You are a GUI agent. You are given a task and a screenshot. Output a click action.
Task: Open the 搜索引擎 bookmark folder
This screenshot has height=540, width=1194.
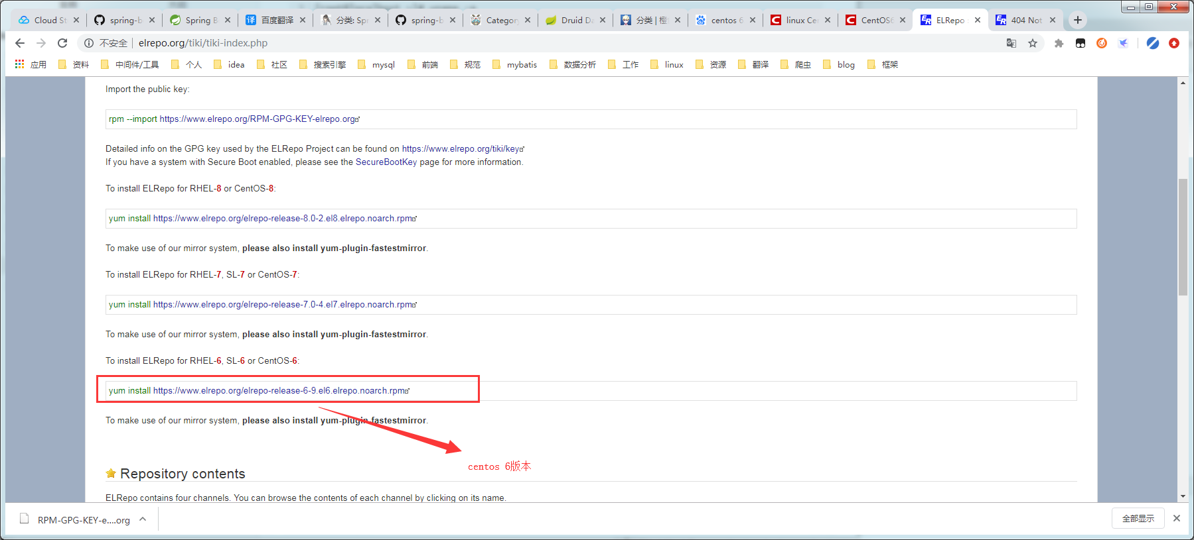[323, 64]
